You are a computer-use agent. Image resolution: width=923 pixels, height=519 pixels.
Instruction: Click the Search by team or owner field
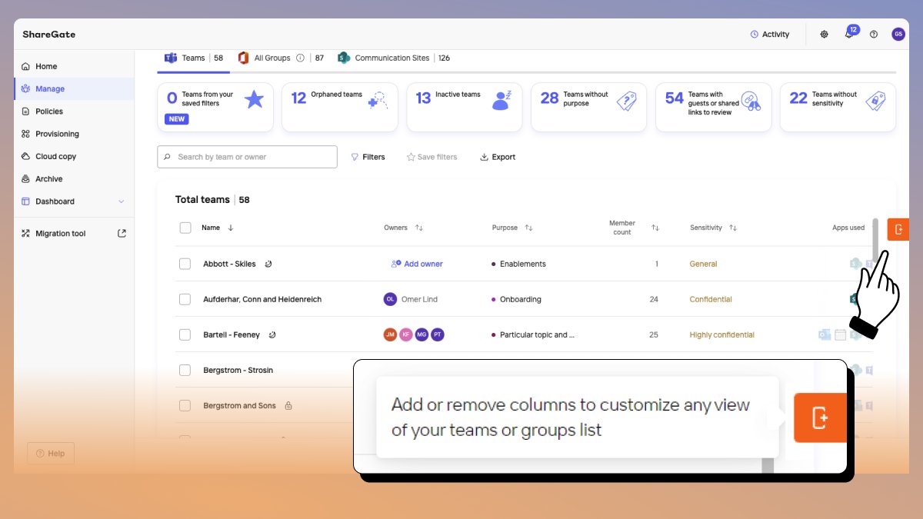247,157
